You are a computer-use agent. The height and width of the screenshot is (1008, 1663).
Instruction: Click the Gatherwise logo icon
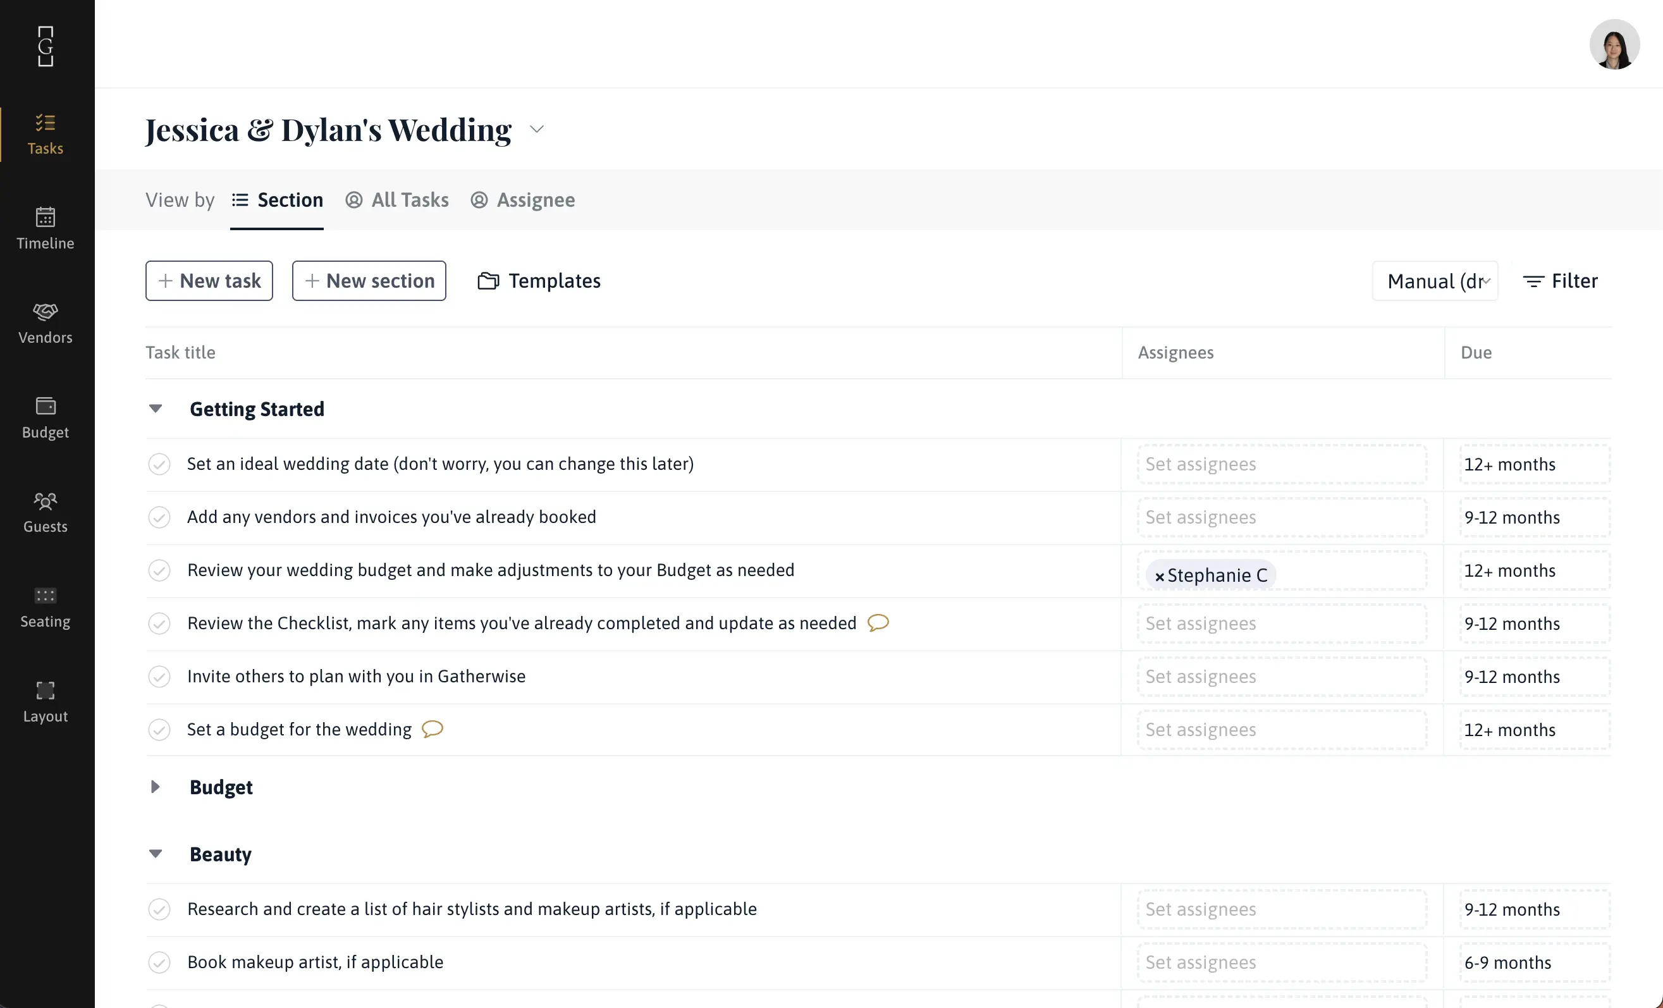(x=46, y=46)
